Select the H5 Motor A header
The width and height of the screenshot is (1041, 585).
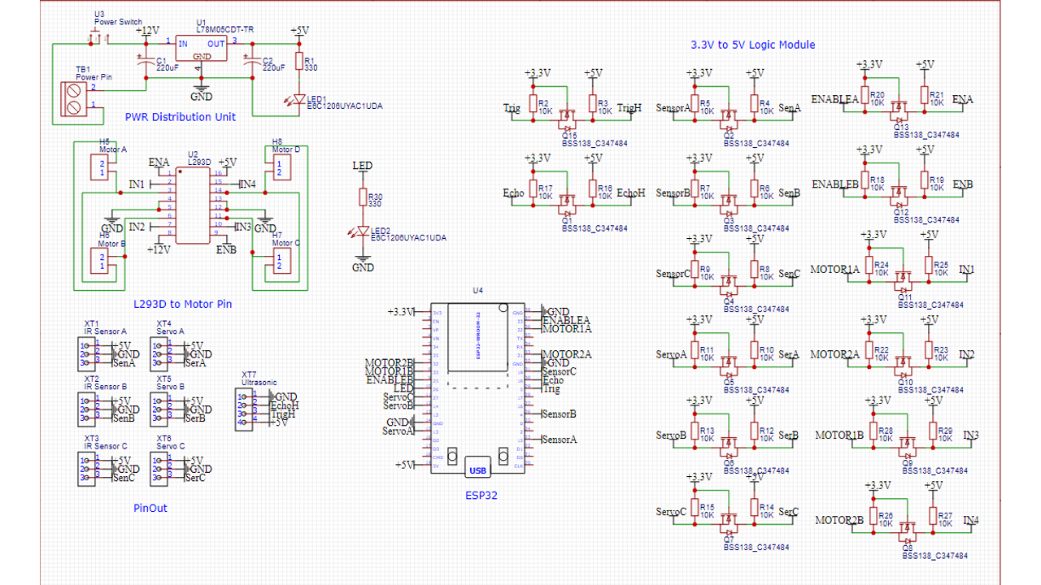pos(98,168)
